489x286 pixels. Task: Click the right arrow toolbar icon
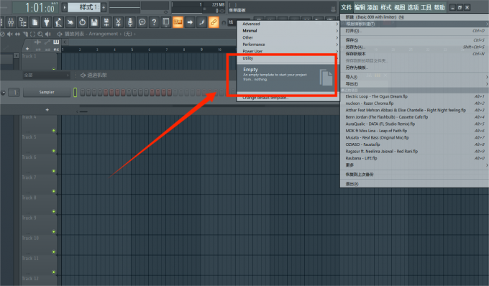point(190,22)
